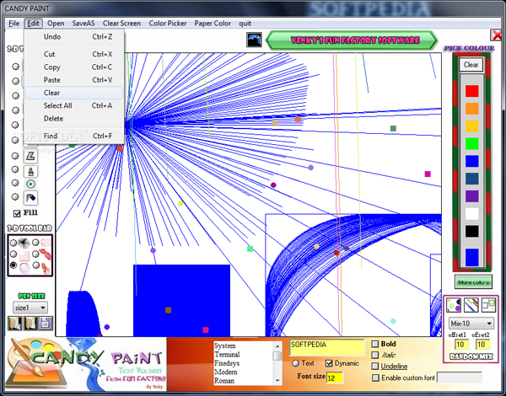Open the pen size dropdown showing size1
Image resolution: width=506 pixels, height=396 pixels.
(30, 308)
